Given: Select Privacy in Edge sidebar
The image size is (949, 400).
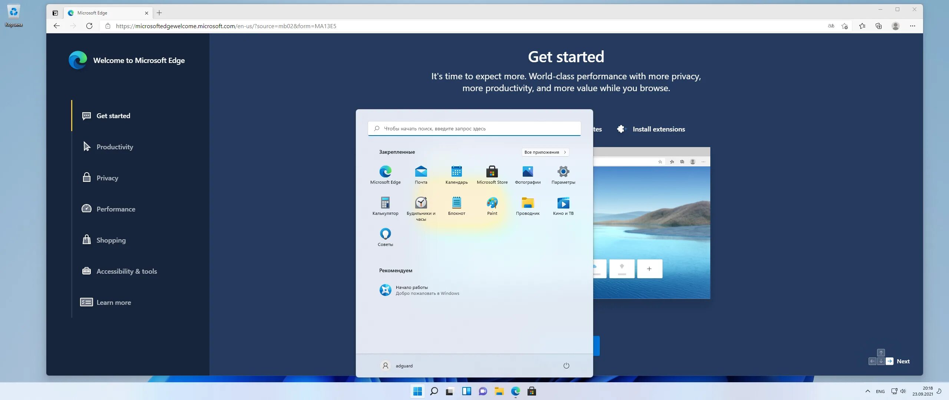Looking at the screenshot, I should coord(100,178).
